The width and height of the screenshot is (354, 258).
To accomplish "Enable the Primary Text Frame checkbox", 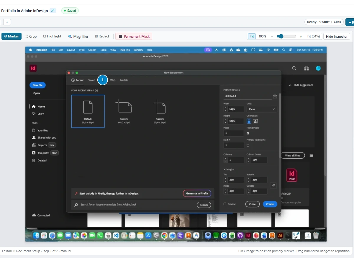I will 248,145.
